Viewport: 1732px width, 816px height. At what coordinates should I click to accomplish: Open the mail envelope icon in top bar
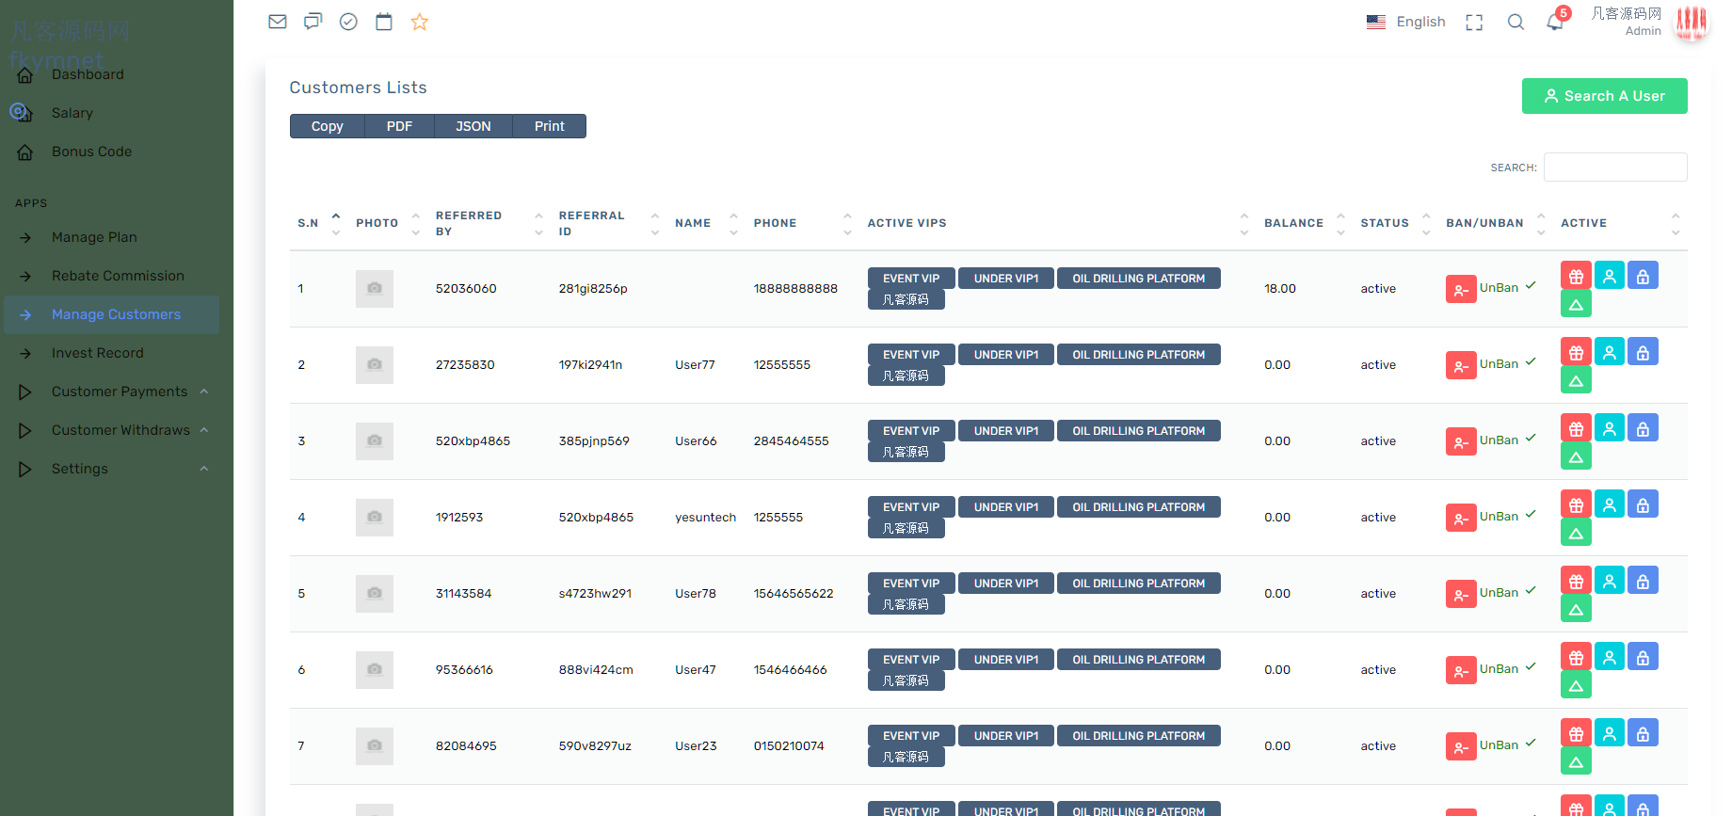click(x=277, y=22)
